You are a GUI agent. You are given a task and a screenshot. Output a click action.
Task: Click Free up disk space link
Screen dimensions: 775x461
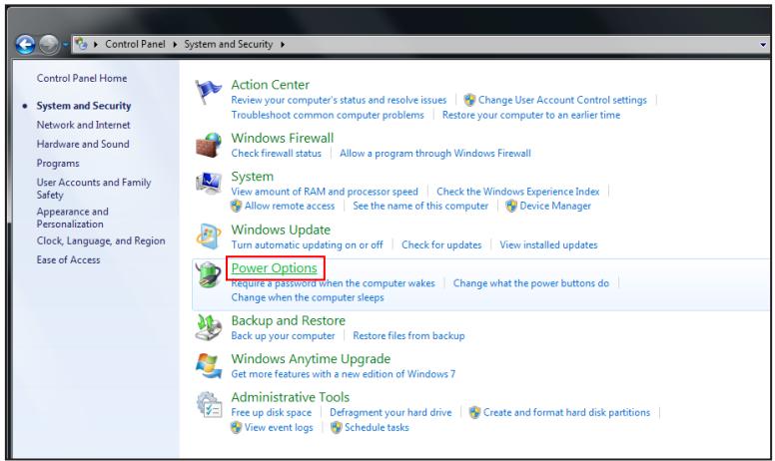[272, 413]
